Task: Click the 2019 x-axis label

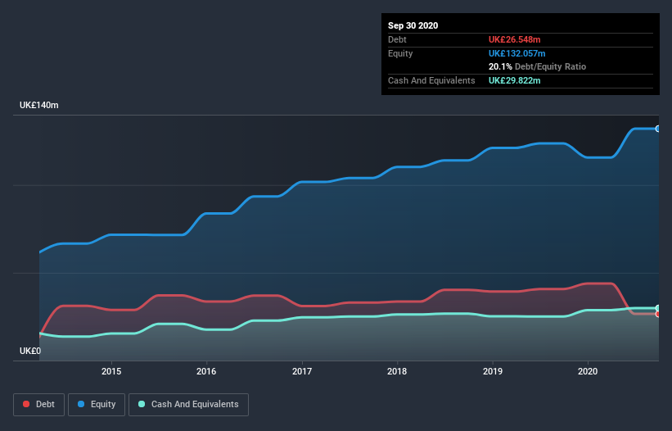Action: [493, 371]
